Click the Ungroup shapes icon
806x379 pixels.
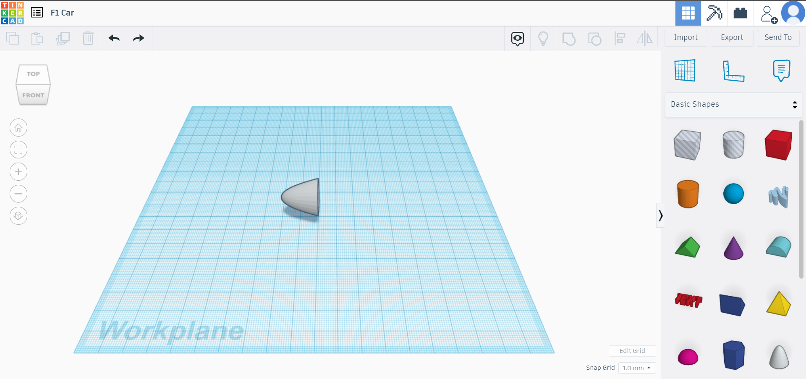pos(594,39)
